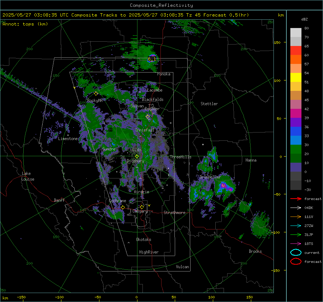
Task: Click the green 31JP arrow in legend
Action: pos(296,234)
